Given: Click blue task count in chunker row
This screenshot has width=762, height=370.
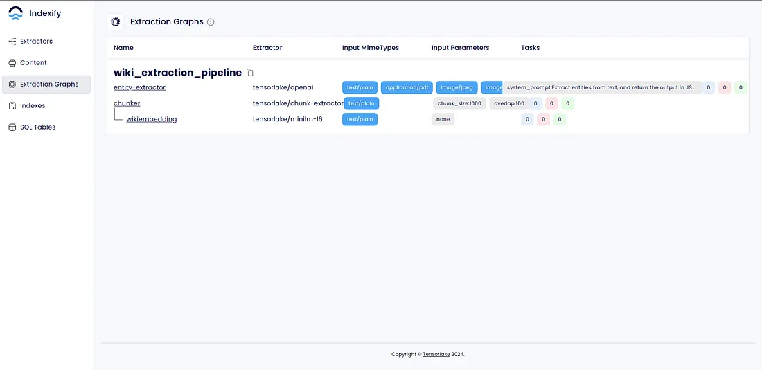Looking at the screenshot, I should click(535, 103).
